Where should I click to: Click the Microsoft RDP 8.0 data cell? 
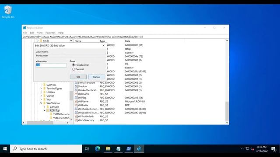135,102
